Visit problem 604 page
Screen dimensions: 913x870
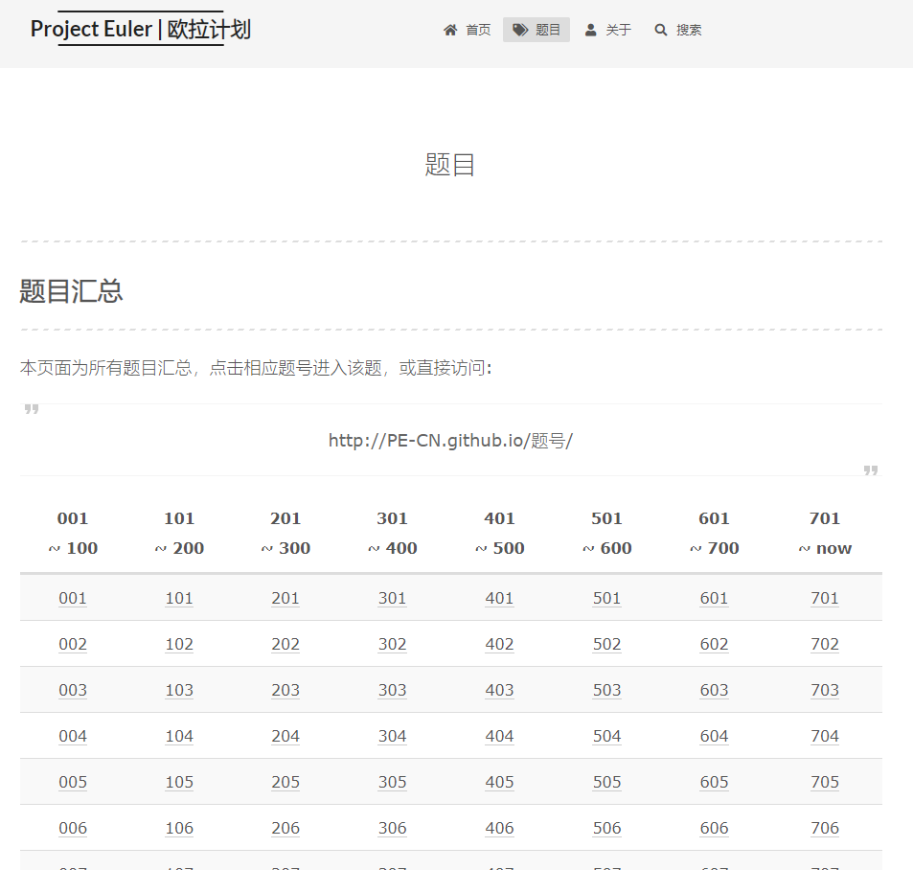[714, 736]
